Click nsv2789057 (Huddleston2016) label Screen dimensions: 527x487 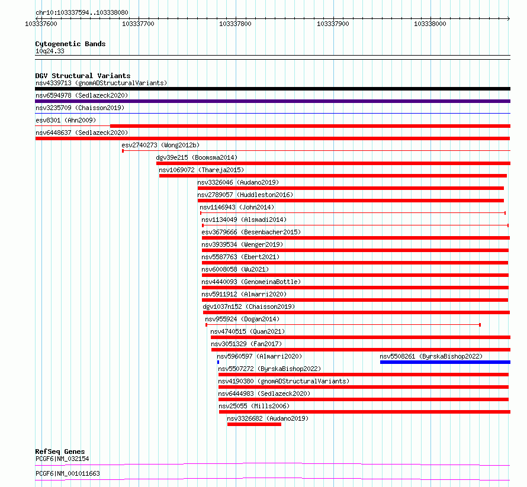click(245, 195)
